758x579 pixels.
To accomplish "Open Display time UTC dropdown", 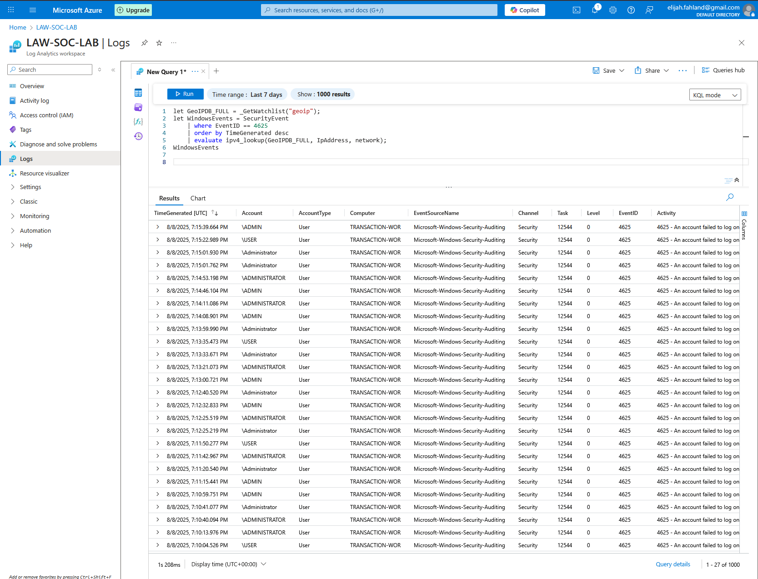I will 229,564.
